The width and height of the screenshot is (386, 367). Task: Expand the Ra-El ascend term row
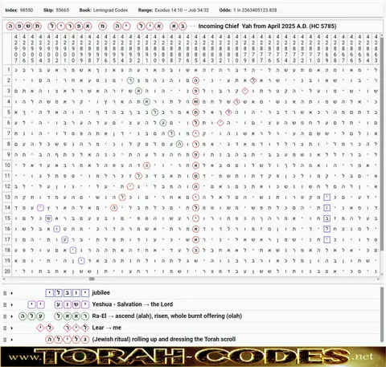tap(12, 316)
